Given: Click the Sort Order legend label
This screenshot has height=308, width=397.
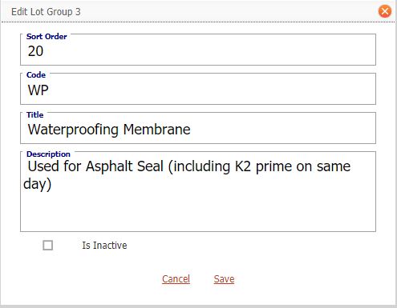Looking at the screenshot, I should pyautogui.click(x=47, y=37).
